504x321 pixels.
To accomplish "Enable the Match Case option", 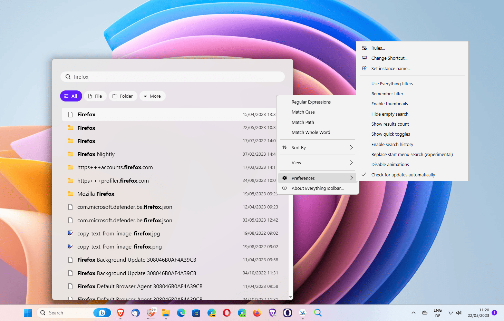I will click(x=303, y=112).
